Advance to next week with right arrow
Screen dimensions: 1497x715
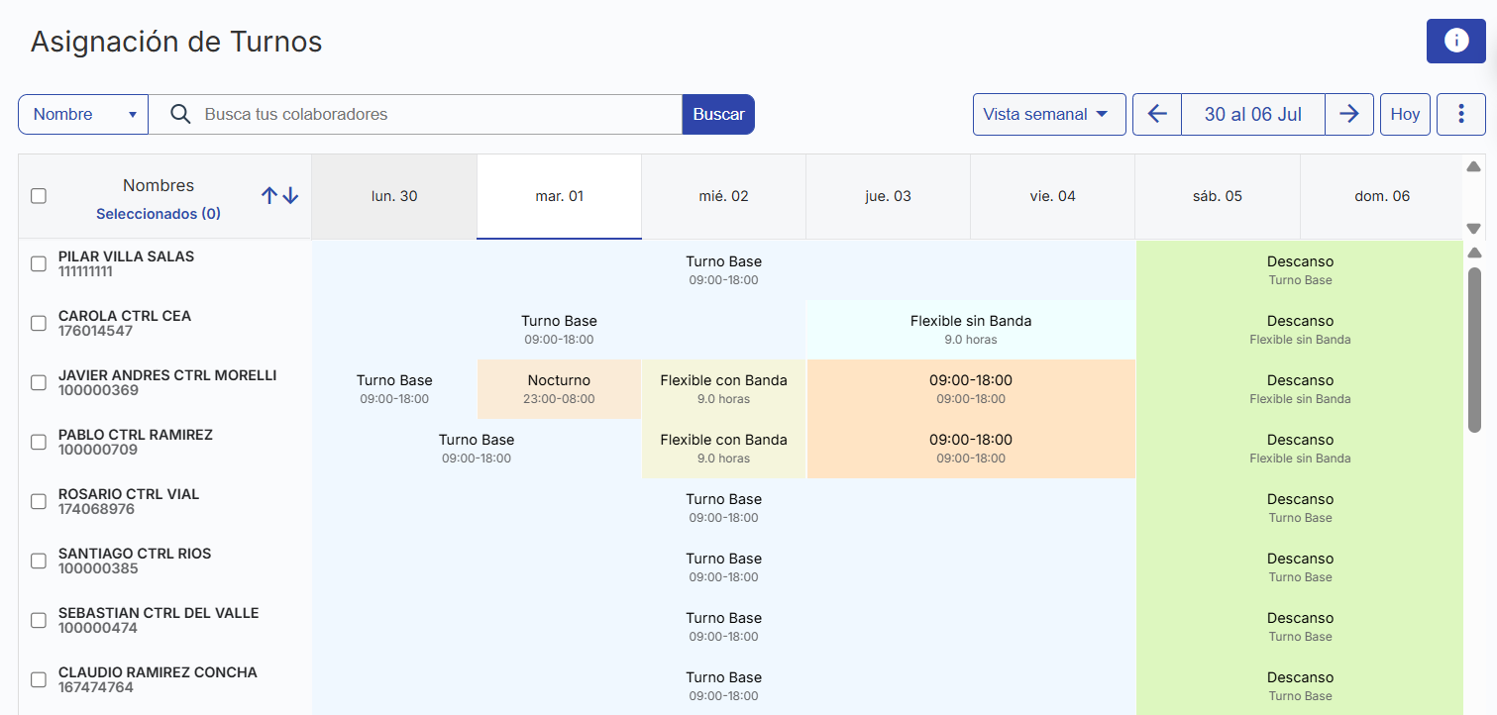click(x=1348, y=114)
